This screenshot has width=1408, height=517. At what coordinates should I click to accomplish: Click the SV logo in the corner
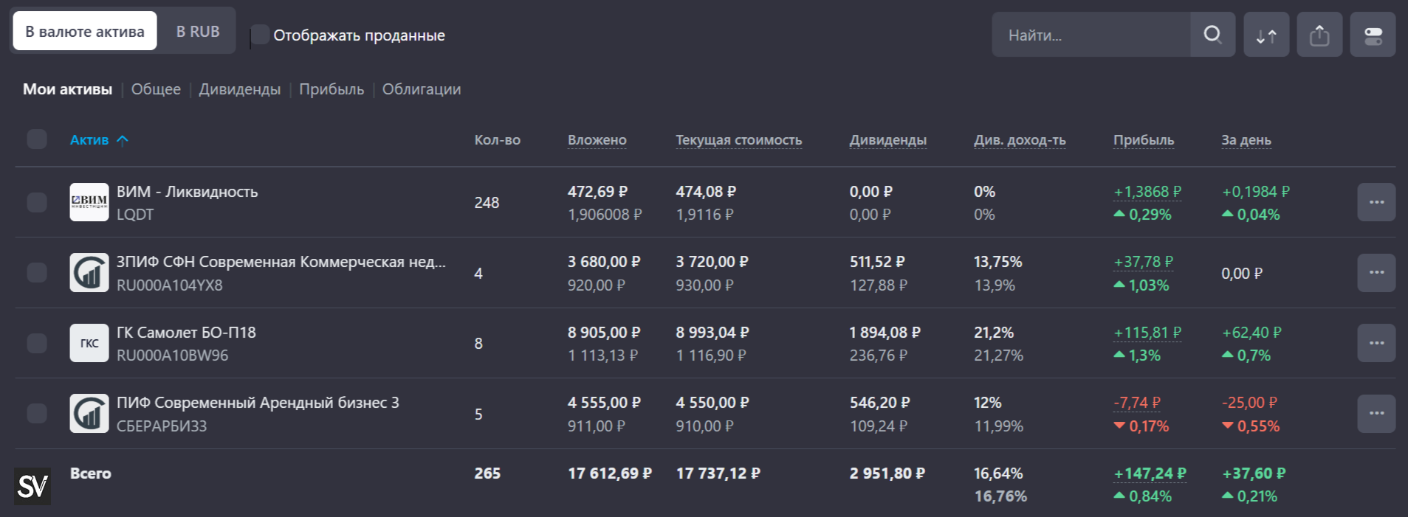32,486
